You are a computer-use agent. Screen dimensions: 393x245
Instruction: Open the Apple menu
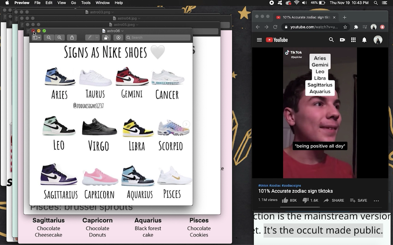point(7,3)
